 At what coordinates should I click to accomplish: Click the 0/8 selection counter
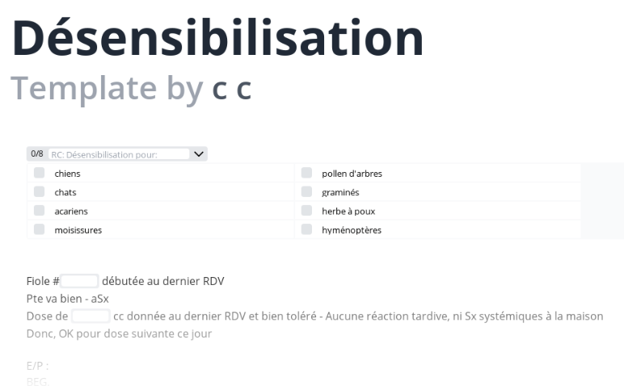coord(36,153)
